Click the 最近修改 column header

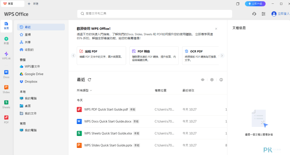click(x=188, y=90)
